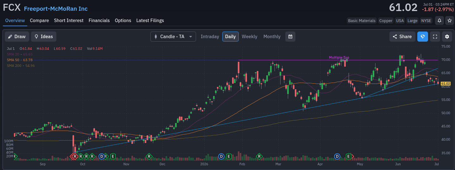
Task: Click the large 61.02 last price
Action: 403,7
